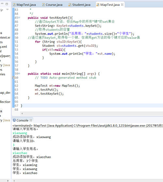Click the '学生: xiaoming' console line
This screenshot has height=182, width=163.
pos(25,165)
